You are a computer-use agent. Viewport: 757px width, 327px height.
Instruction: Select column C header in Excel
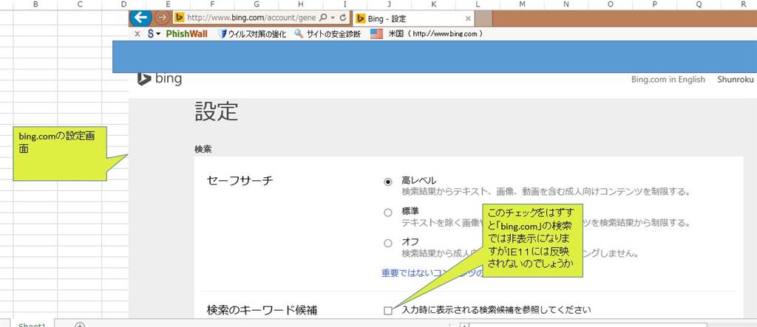click(x=80, y=4)
